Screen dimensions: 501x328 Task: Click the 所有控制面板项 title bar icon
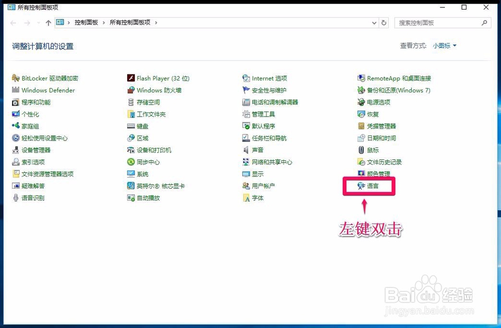[x=12, y=7]
